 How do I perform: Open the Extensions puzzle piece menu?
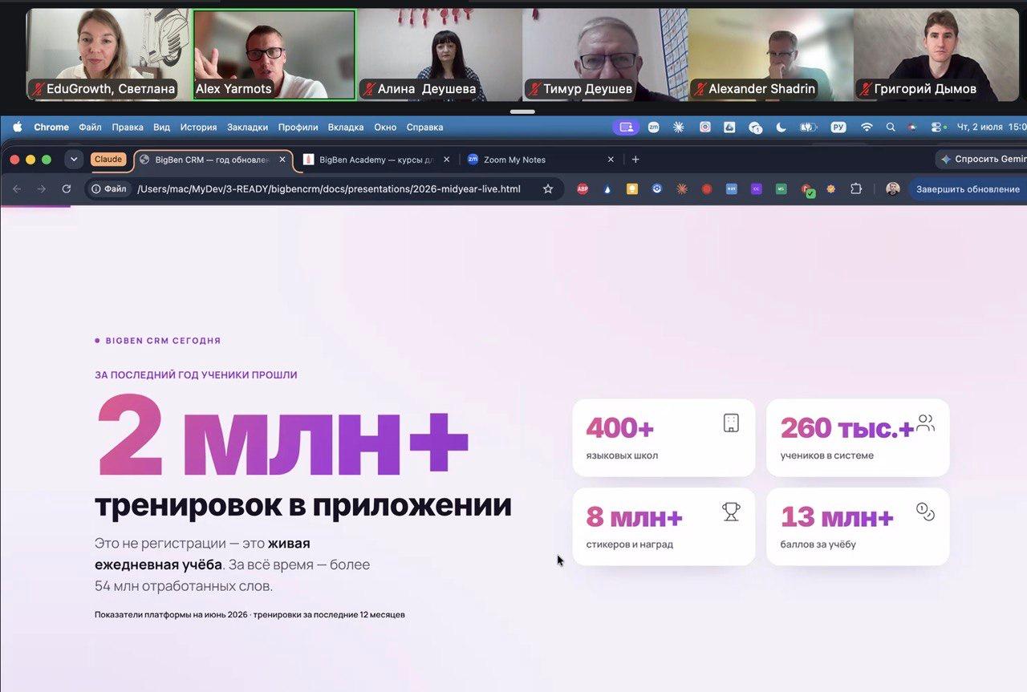click(x=856, y=189)
